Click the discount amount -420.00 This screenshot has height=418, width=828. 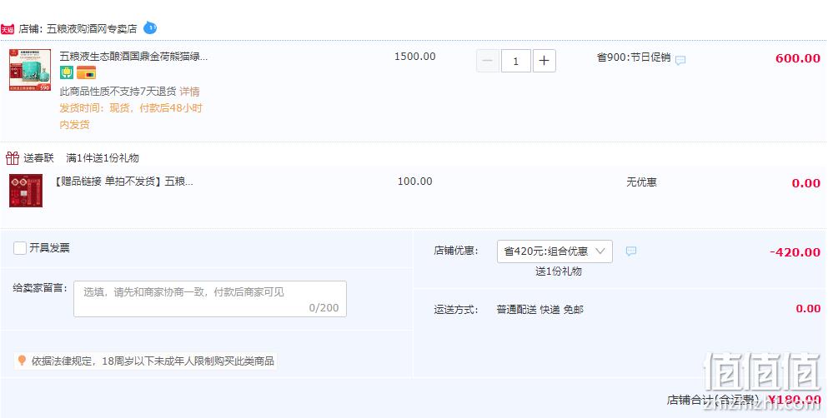[x=795, y=252]
